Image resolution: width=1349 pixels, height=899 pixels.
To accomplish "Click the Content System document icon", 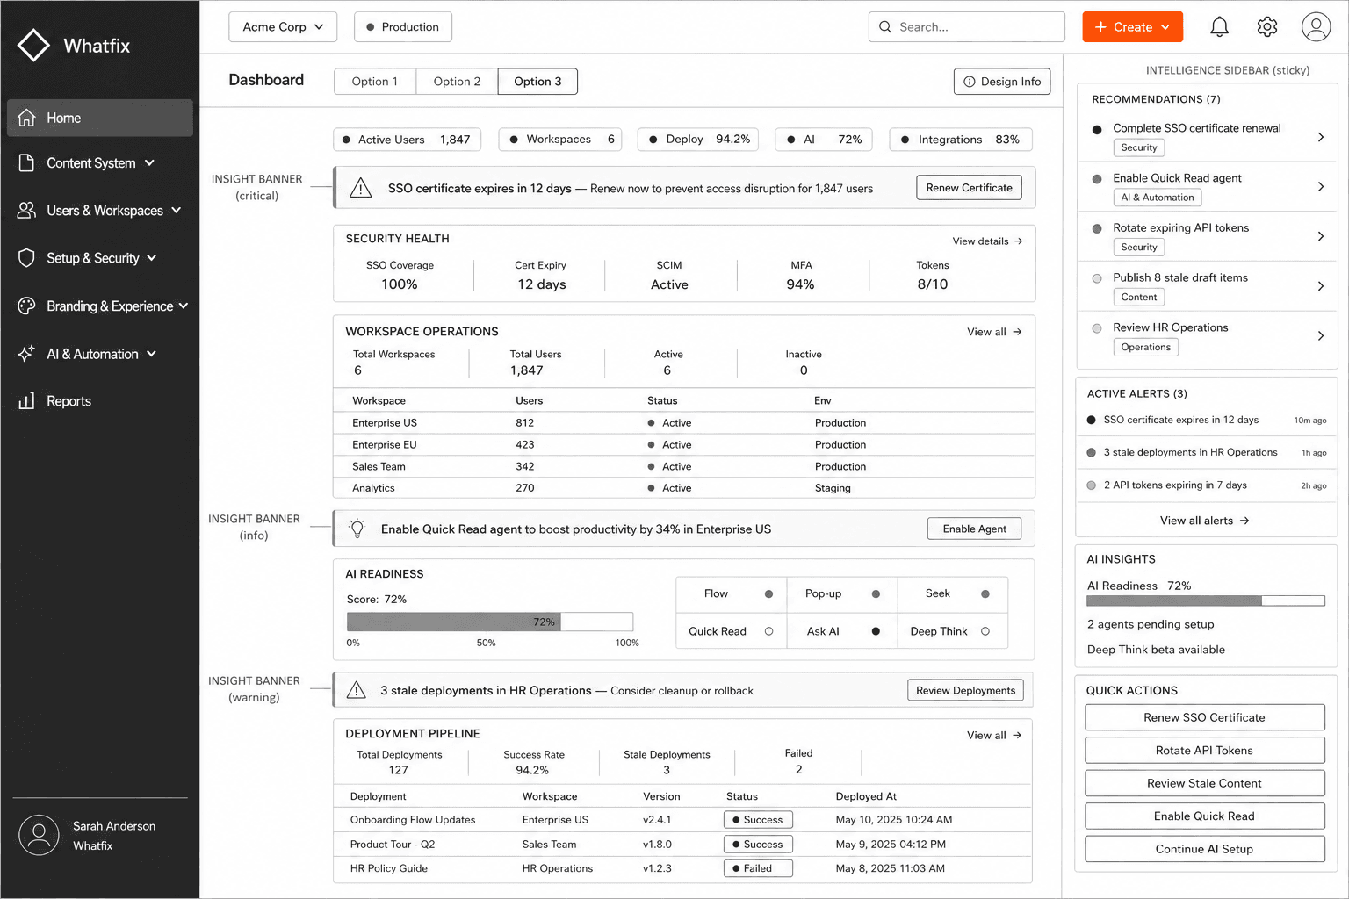I will tap(26, 163).
